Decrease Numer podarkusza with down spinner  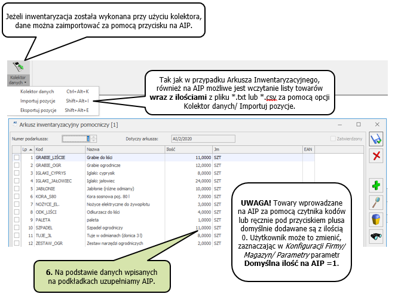(93, 140)
